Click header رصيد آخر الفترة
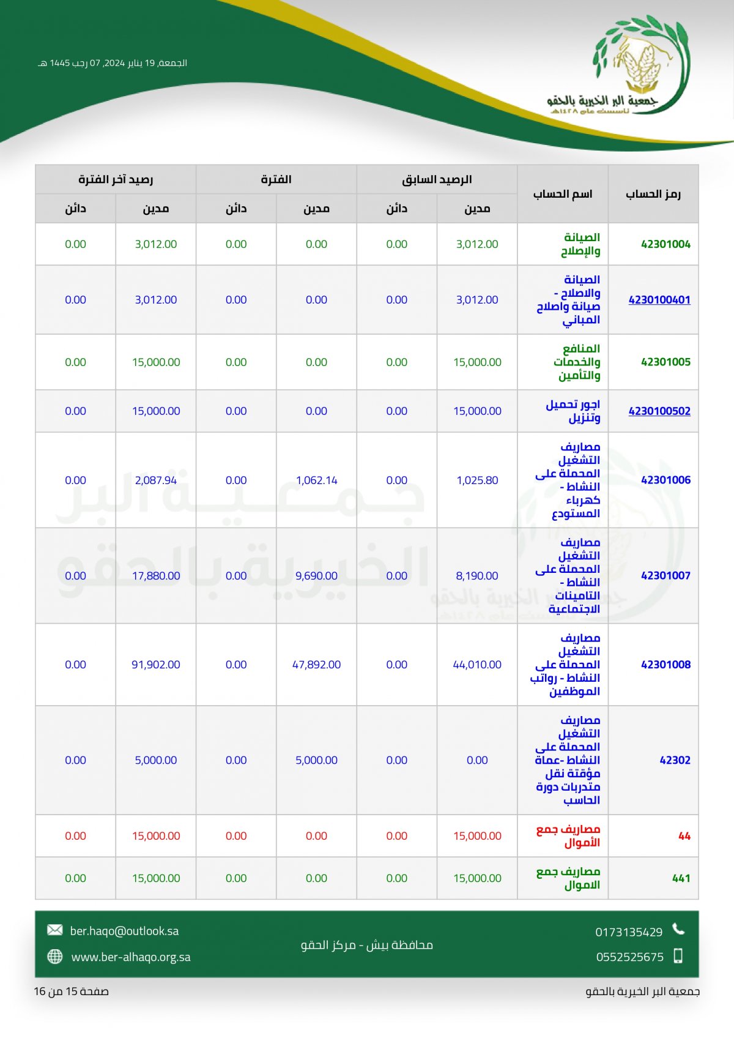This screenshot has height=1038, width=734. coord(116,179)
